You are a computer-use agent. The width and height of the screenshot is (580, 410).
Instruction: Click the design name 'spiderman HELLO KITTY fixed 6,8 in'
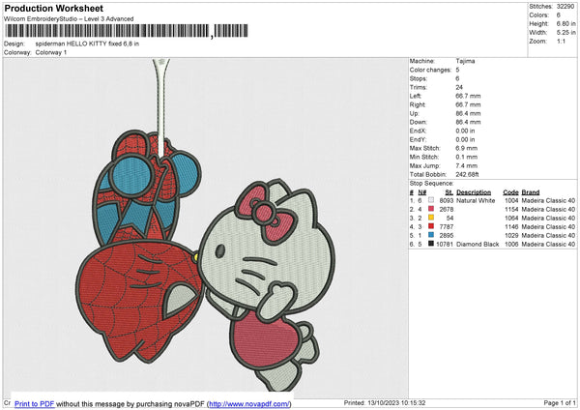[87, 44]
